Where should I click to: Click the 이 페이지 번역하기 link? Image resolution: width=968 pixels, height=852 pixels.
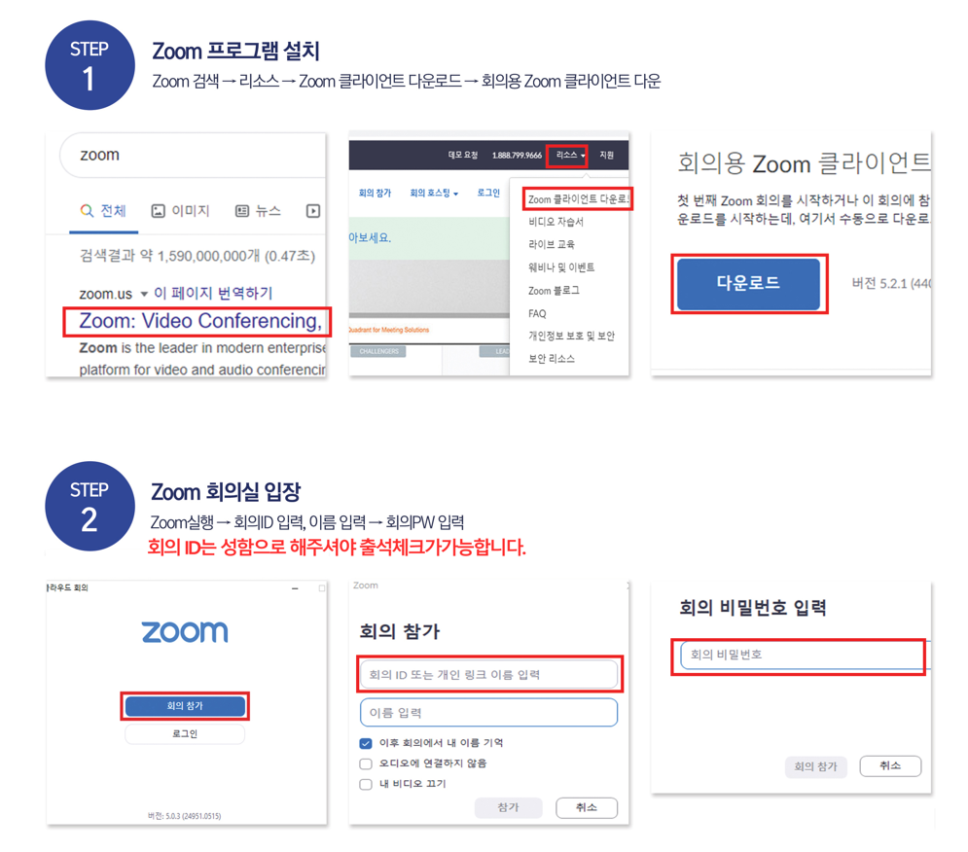(213, 294)
